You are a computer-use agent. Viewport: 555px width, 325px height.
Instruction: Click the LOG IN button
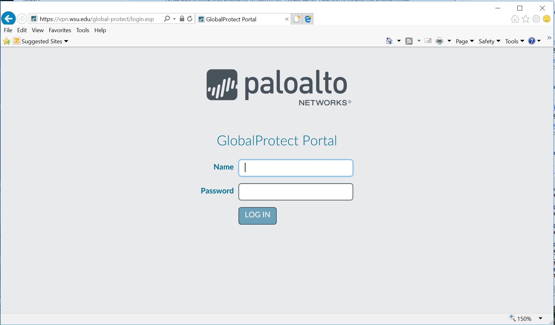(x=258, y=216)
